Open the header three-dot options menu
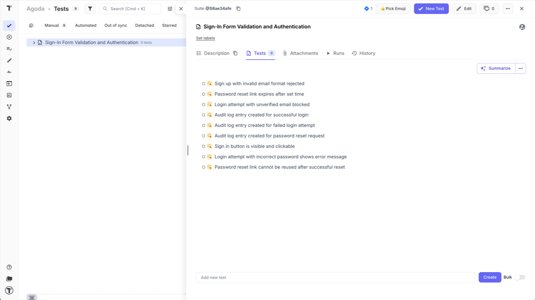535x300 pixels. pyautogui.click(x=507, y=8)
